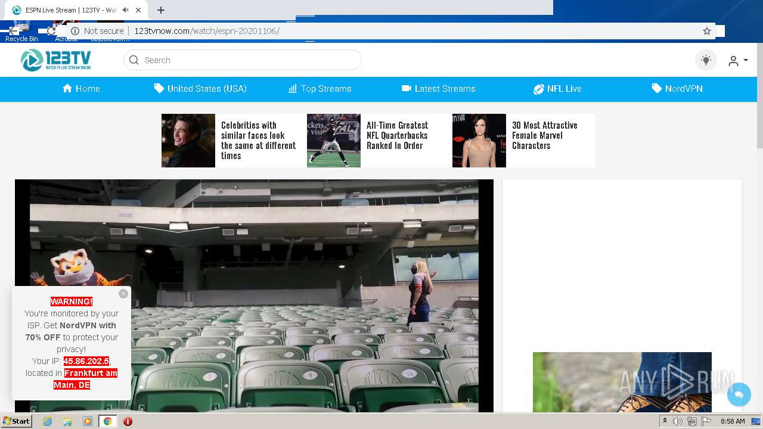Open '30 Most Attractive Female Marvel Characters' link
Viewport: 763px width, 429px height.
coord(545,135)
